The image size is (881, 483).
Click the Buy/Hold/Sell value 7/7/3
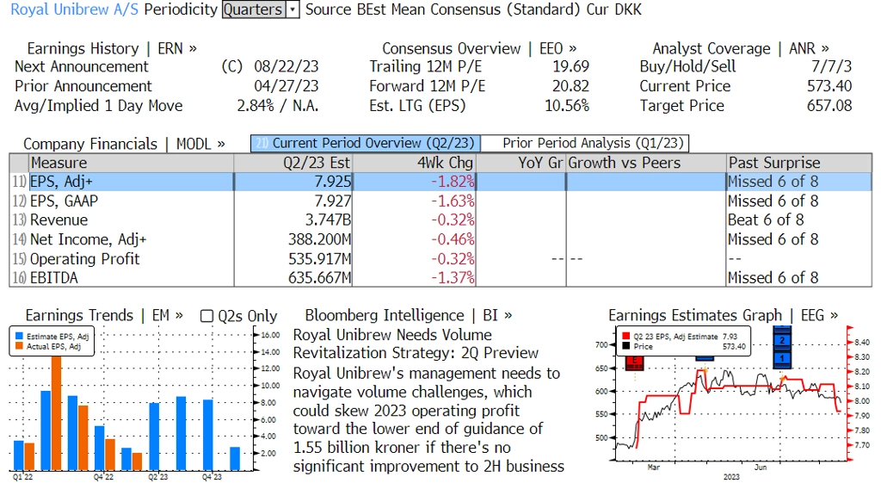tap(832, 66)
